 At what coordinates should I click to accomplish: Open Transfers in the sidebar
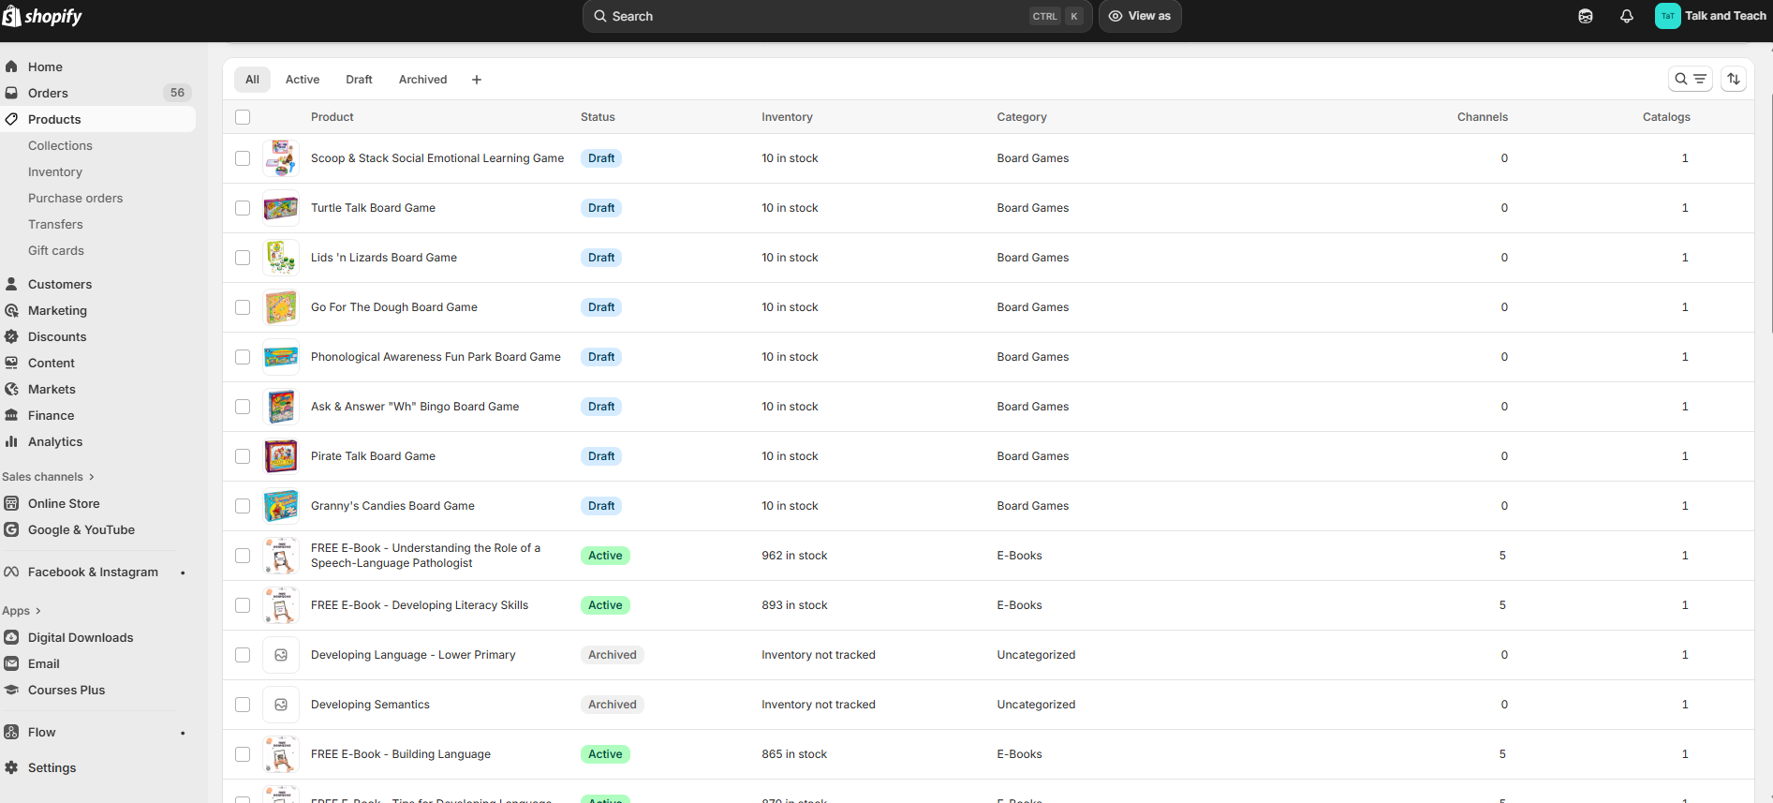[x=55, y=224]
